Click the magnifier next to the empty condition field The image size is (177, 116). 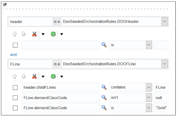point(104,45)
